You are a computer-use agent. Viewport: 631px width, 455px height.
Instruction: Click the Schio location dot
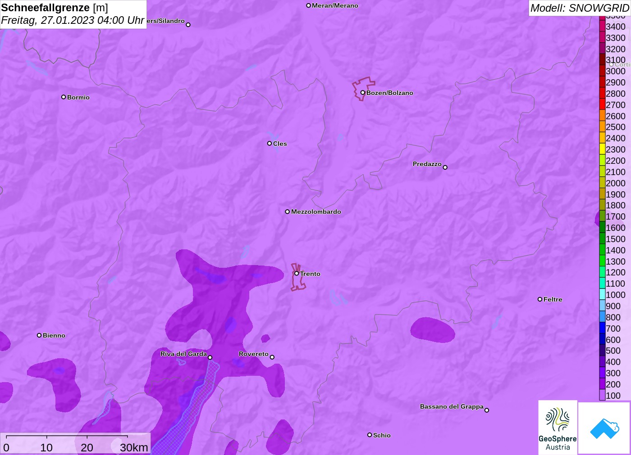tap(370, 435)
